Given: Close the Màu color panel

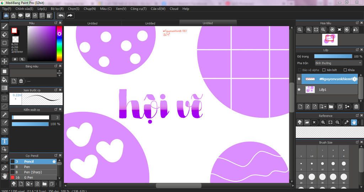Looking at the screenshot, I should [60, 23].
